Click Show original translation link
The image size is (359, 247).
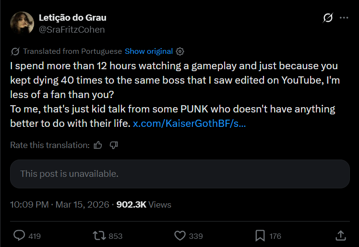149,51
